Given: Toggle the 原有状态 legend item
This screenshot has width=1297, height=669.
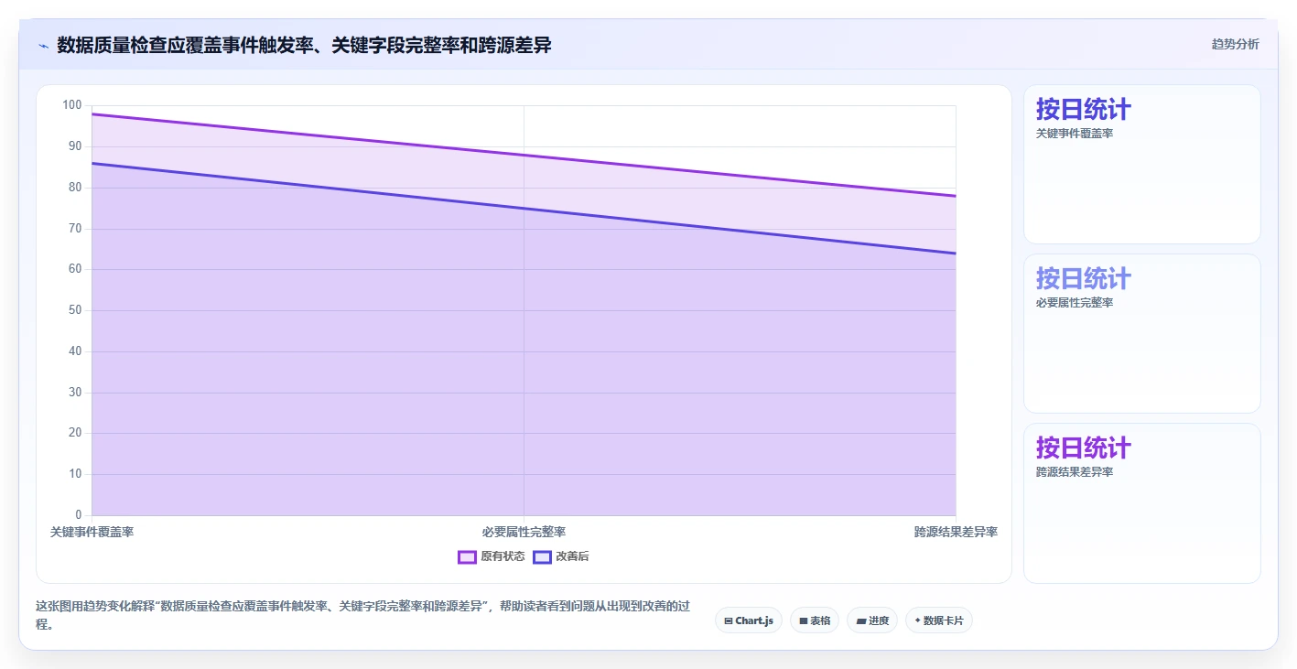Looking at the screenshot, I should [492, 556].
